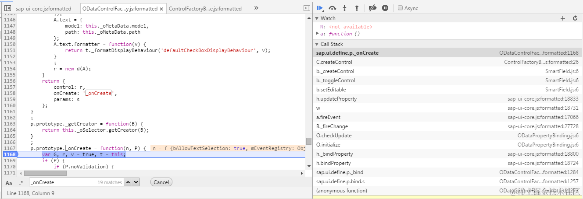Open ODataPropertyBinding.js:6 link for O.checkUpdate
The width and height of the screenshot is (583, 199).
pos(548,136)
